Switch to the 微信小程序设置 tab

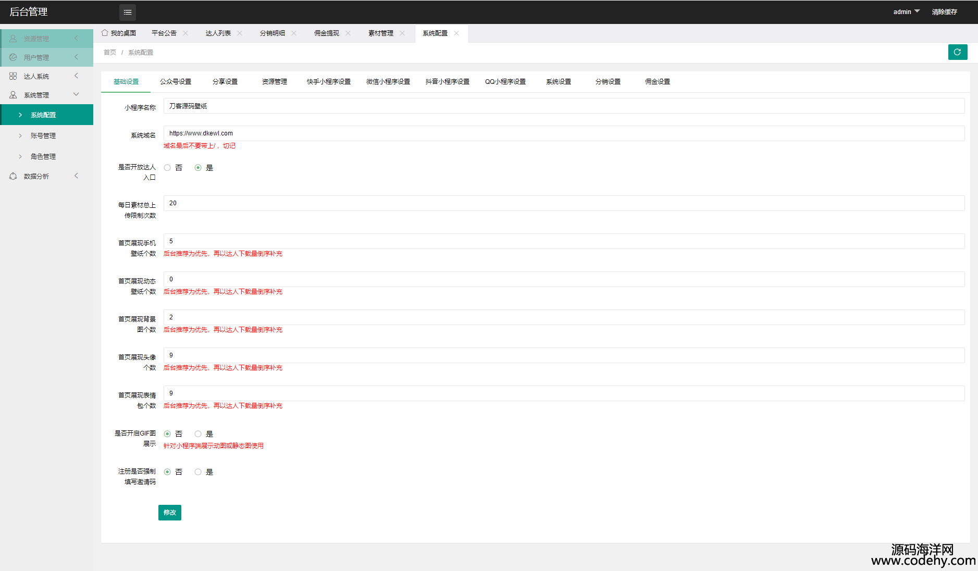tap(388, 82)
